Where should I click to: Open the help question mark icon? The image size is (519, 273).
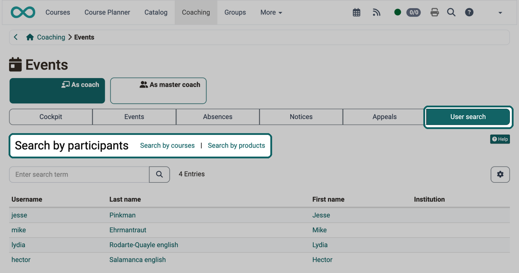coord(469,13)
